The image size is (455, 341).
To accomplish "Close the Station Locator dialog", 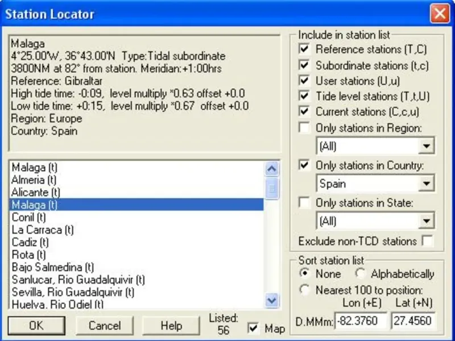I will click(x=440, y=13).
